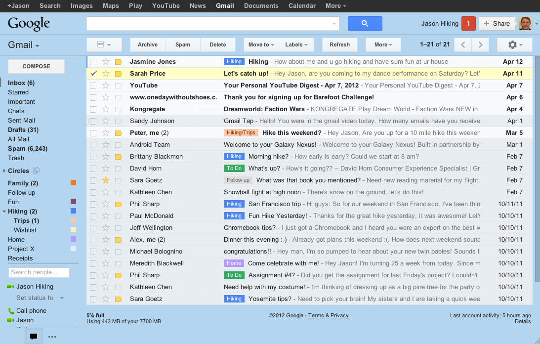Star the Kongregate email
This screenshot has height=344, width=540.
click(x=106, y=109)
